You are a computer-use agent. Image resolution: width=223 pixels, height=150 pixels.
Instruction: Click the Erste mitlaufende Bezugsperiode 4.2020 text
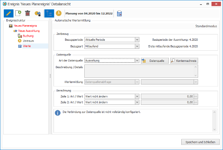(x=173, y=46)
